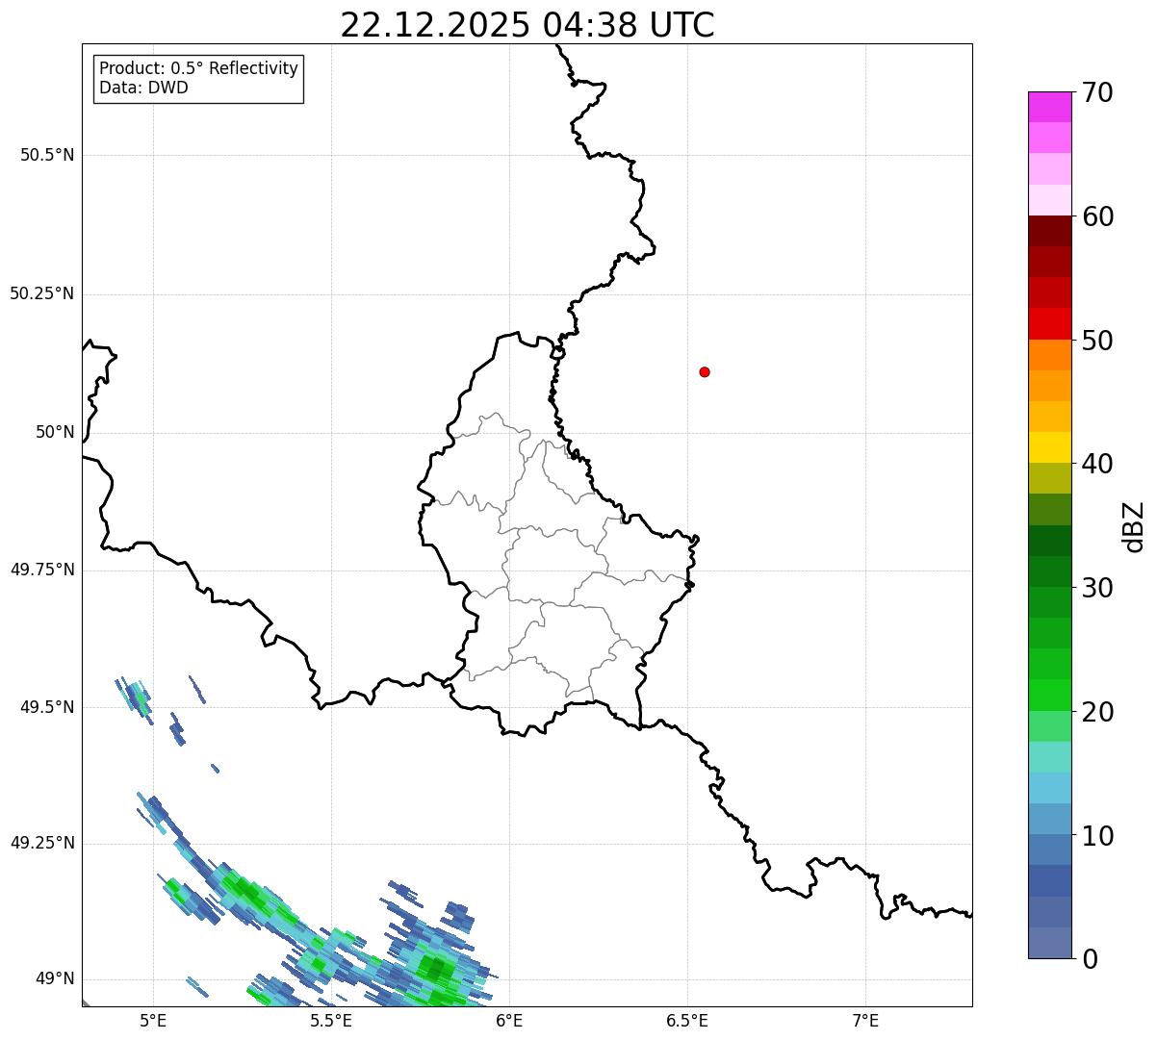Viewport: 1157px width, 1040px height.
Task: Click the colorbar tick value 10
Action: tap(1097, 836)
